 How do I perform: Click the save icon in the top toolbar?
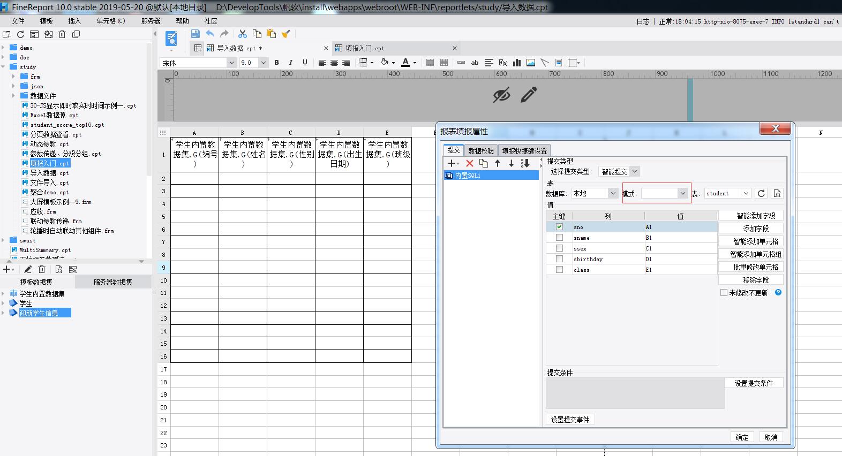[196, 34]
